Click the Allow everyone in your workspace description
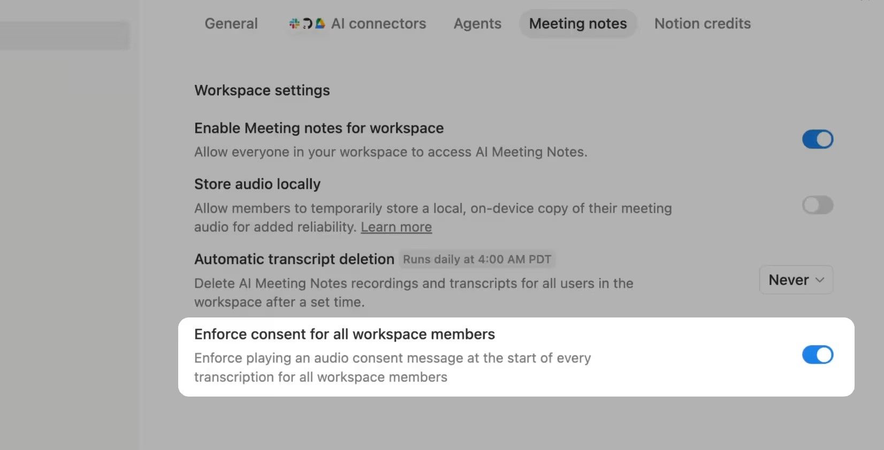 [391, 152]
